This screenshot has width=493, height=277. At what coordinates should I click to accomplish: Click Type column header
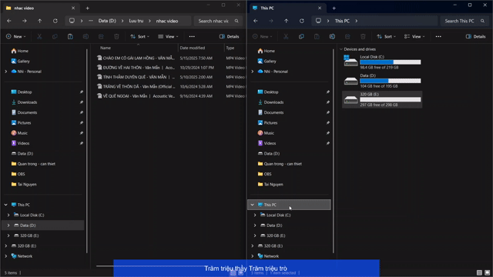click(x=235, y=48)
